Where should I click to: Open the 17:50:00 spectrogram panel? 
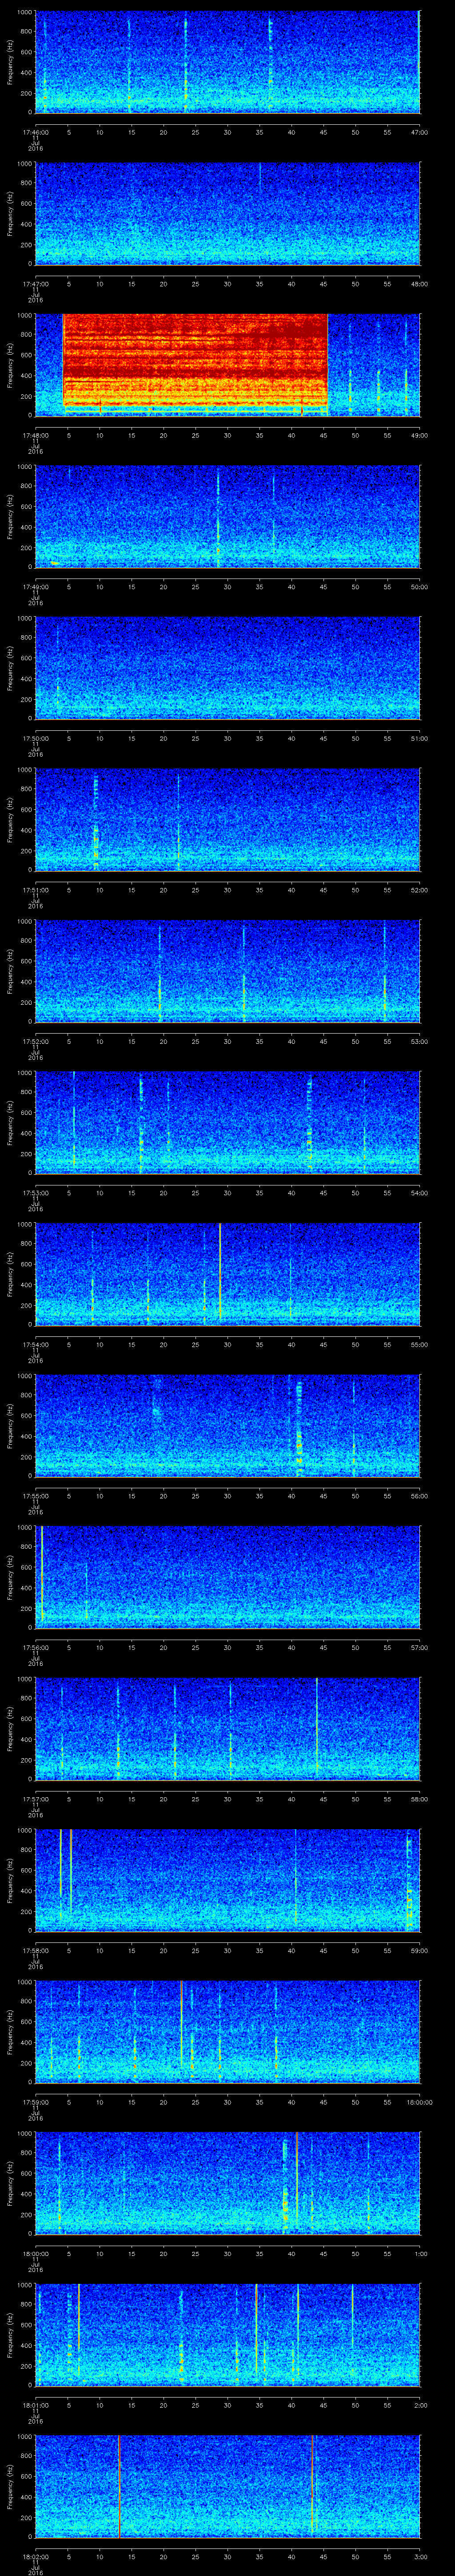tap(227, 668)
